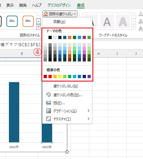Click the text outline A icon

141,21
